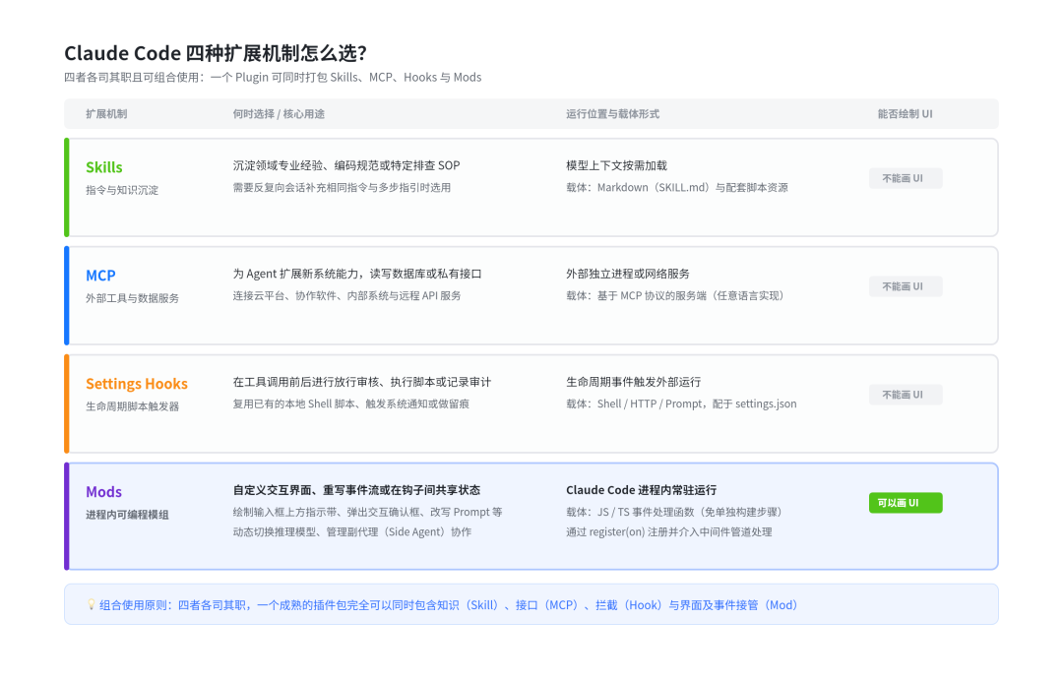
Task: Click '在工具调用前后进行放行审核、执行脚本或记录审计'
Action: pos(362,383)
